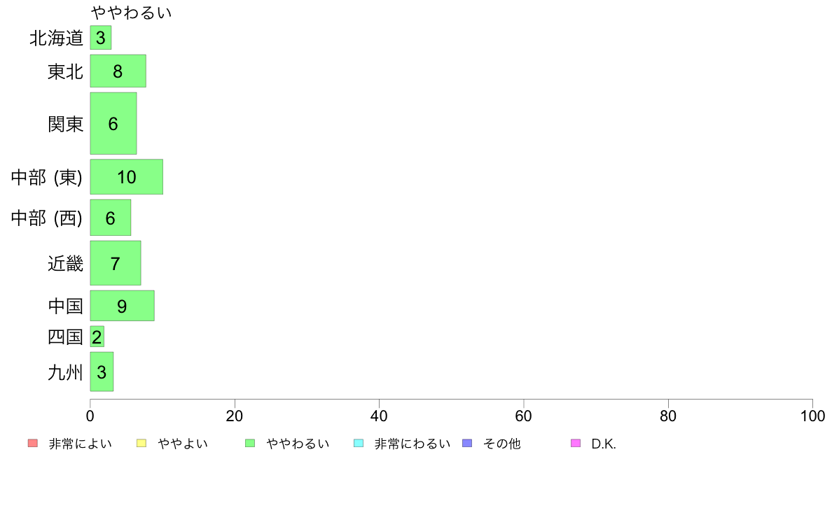Click the 関東 row label

coord(66,124)
